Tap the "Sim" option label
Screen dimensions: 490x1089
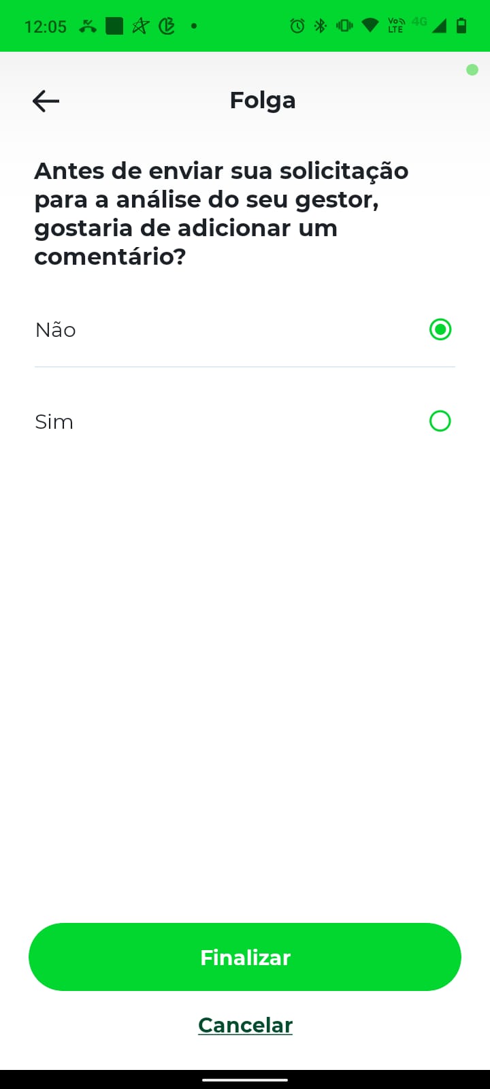pos(54,422)
